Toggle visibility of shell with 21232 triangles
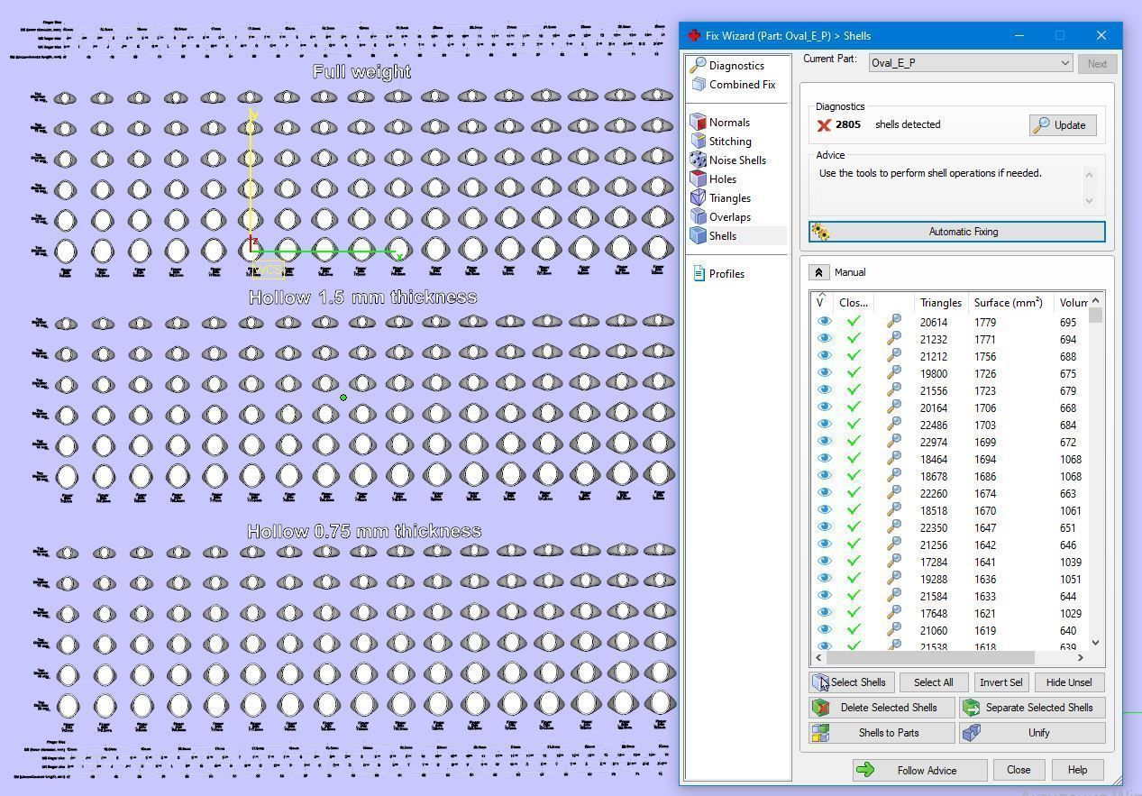This screenshot has height=796, width=1142. [x=824, y=339]
